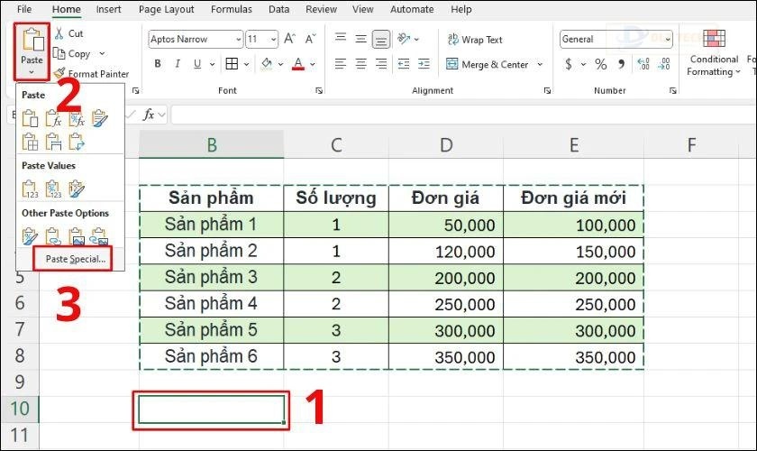The image size is (757, 451).
Task: Expand the Merge & Center dropdown arrow
Action: (x=540, y=65)
